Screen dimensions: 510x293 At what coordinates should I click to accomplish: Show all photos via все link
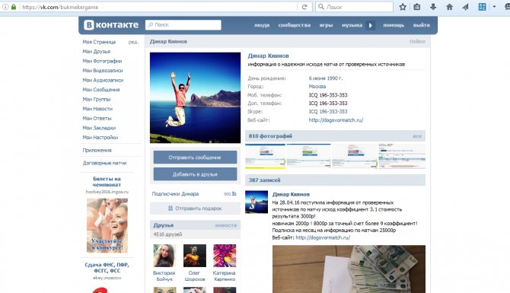pos(417,136)
